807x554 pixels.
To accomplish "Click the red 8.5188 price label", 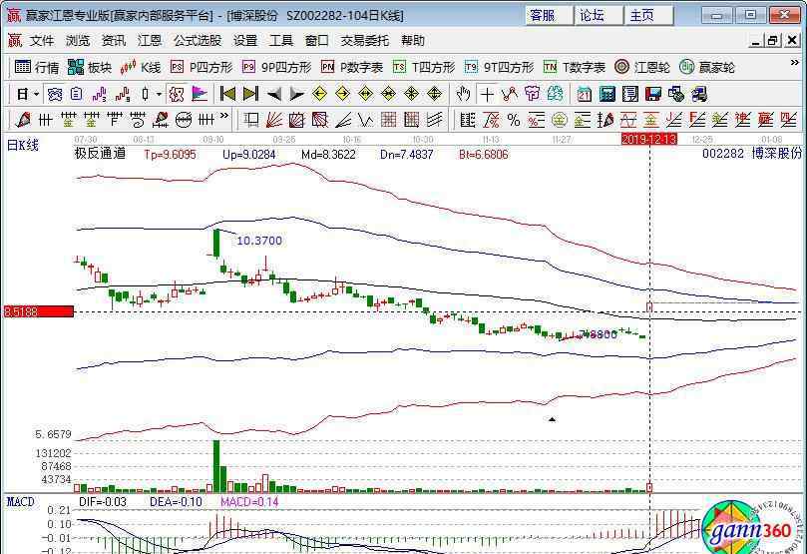I will point(39,311).
